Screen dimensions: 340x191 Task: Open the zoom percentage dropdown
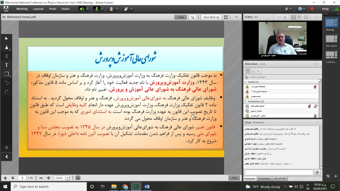pyautogui.click(x=67, y=178)
